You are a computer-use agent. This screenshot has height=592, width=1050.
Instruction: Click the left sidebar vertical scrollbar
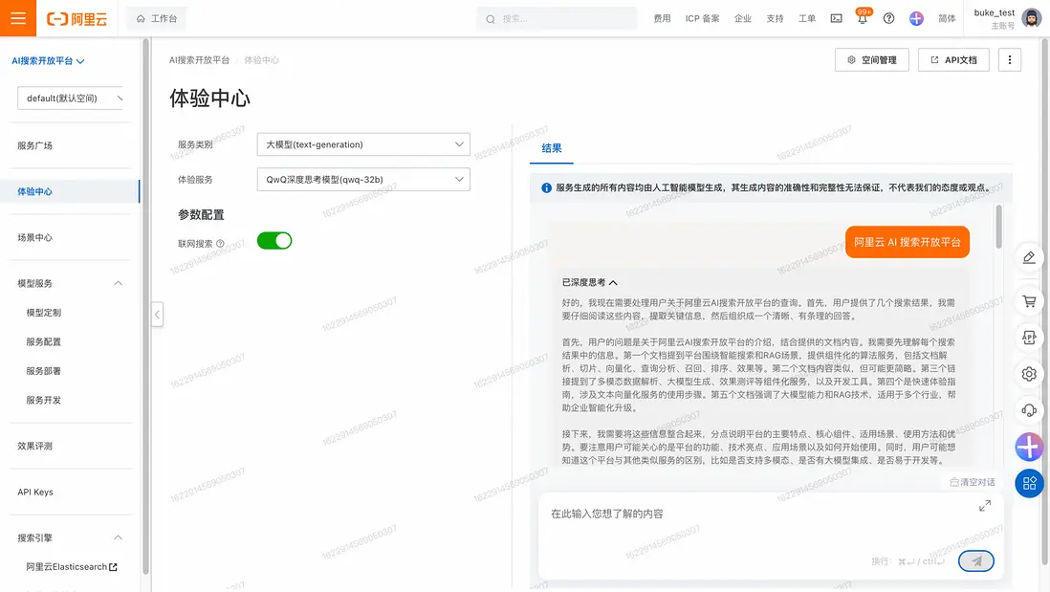[x=145, y=308]
